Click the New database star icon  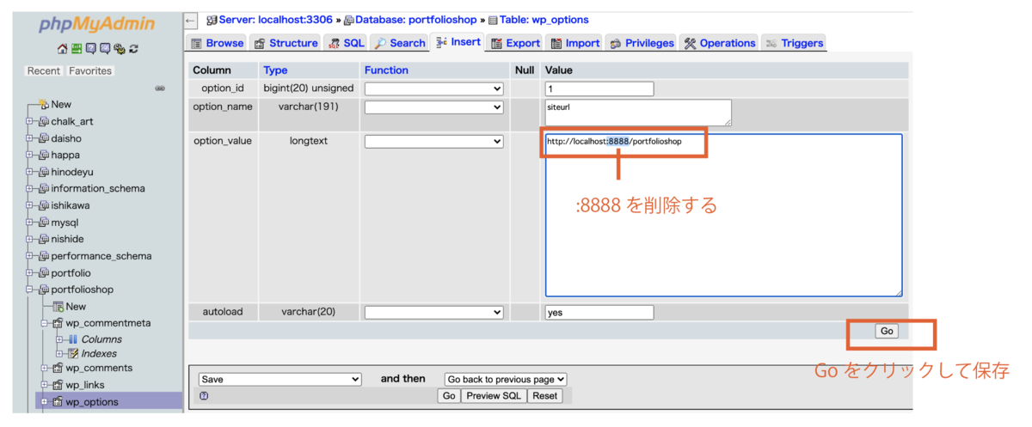pos(43,104)
